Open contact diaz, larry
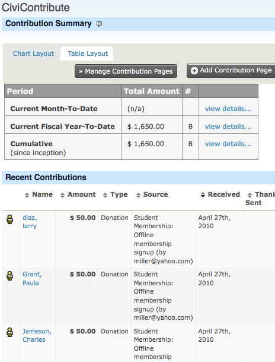Viewport: 275px width, 362px height. (30, 222)
